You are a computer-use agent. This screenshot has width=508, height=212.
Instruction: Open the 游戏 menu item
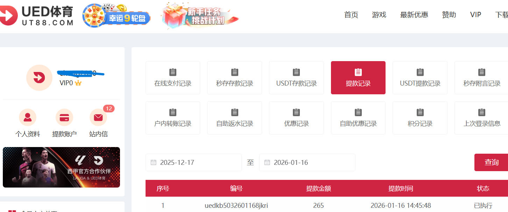[379, 15]
